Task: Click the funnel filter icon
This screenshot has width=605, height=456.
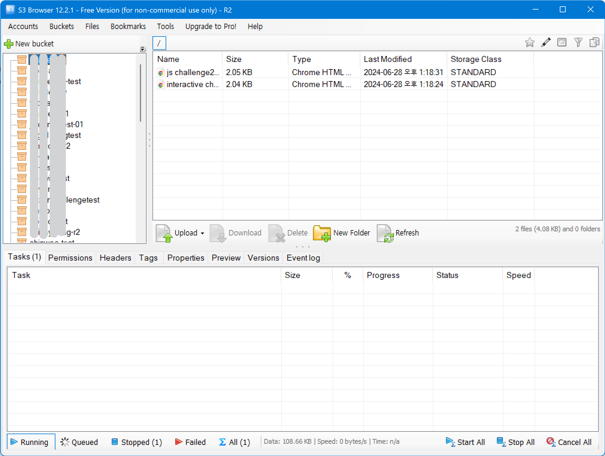Action: (578, 43)
